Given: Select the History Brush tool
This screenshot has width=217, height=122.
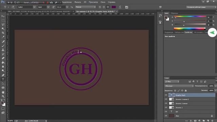Looking at the screenshot, I should [3, 54].
